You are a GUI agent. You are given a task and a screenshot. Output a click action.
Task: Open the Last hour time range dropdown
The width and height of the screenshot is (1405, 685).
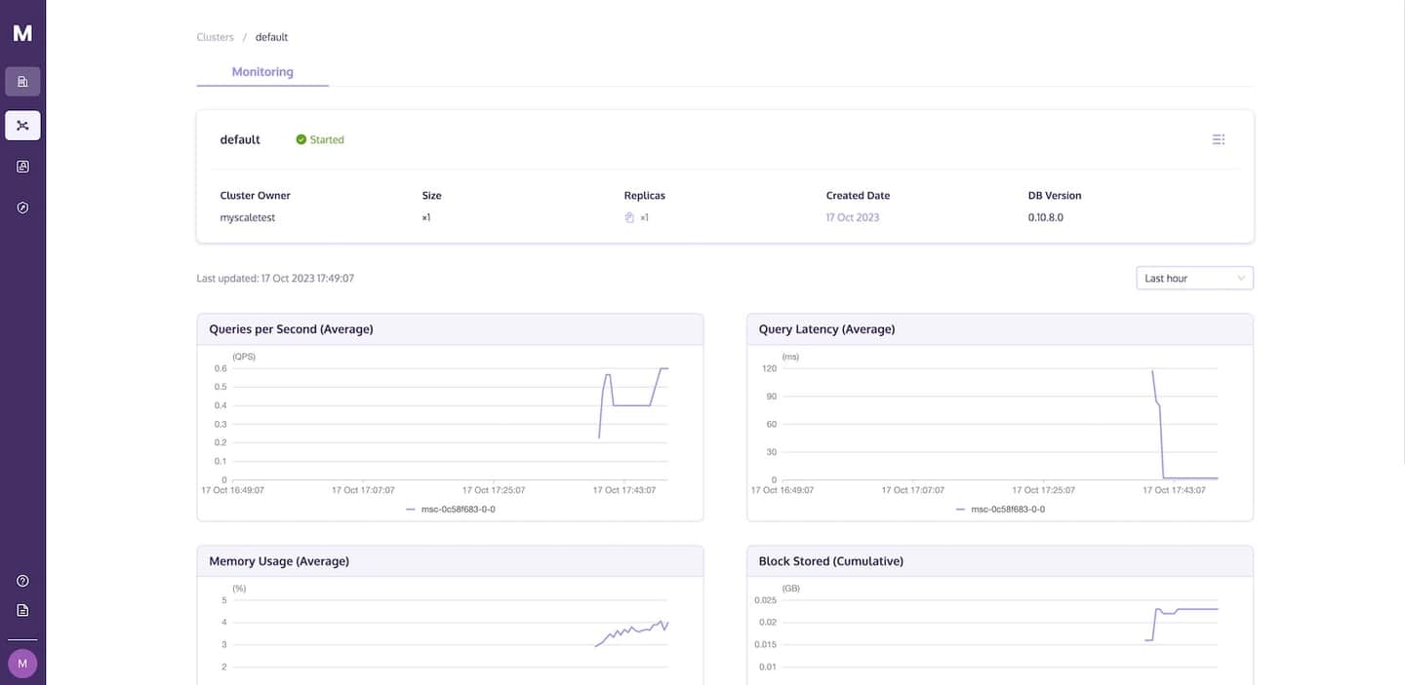coord(1194,279)
